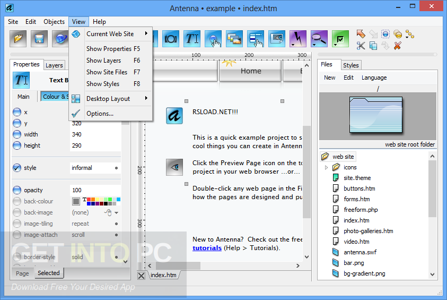Choose Show Layers from View menu
Screen dimensions: 447x300
pos(111,61)
